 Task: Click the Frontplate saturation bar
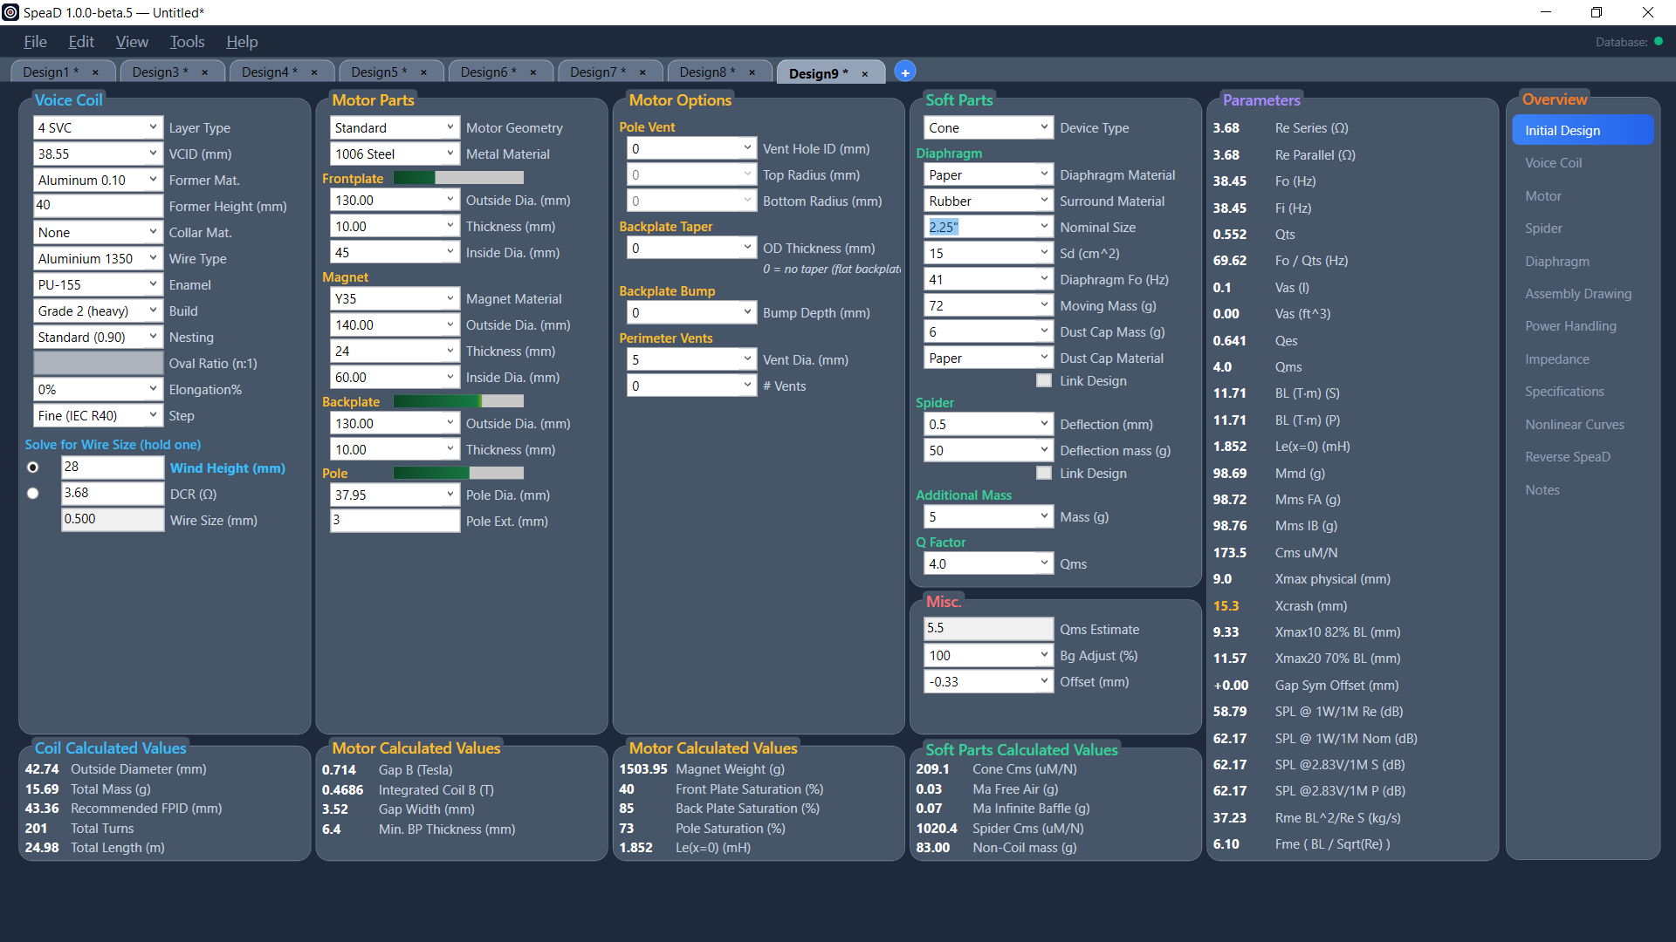point(458,178)
